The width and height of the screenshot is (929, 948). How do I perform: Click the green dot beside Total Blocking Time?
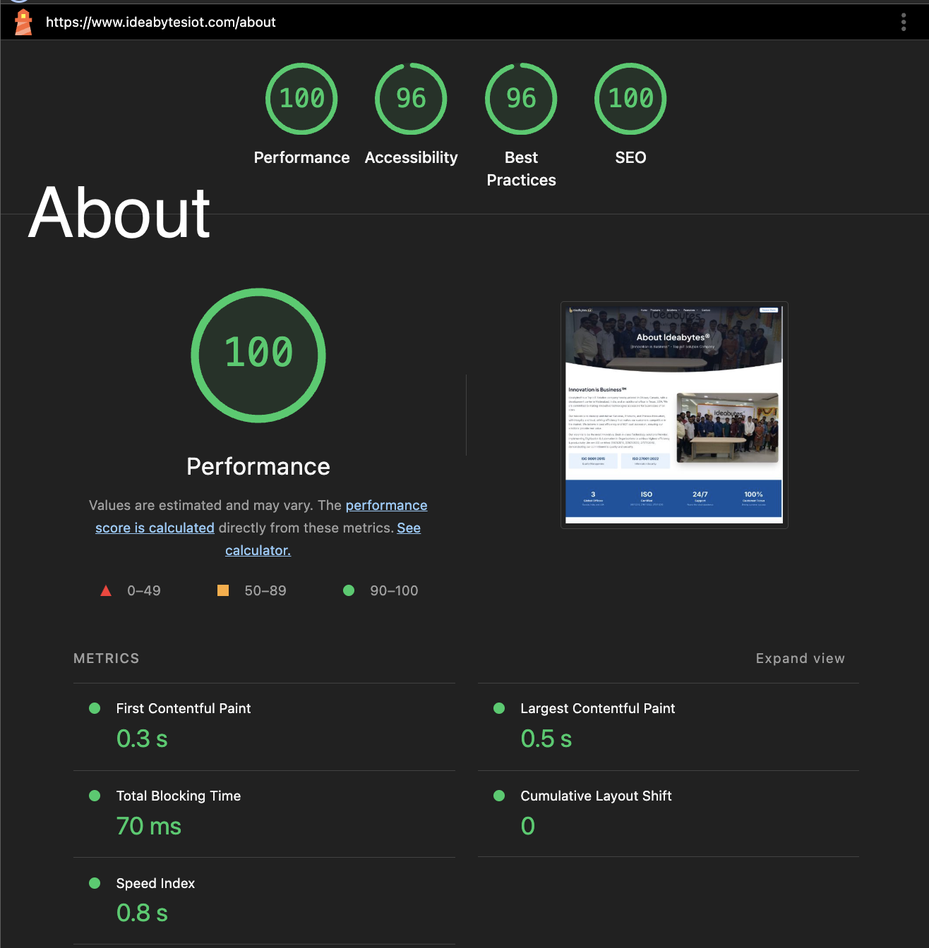[95, 796]
